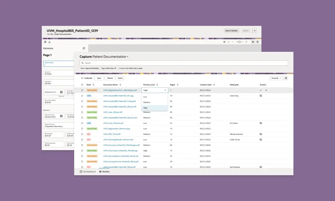
Task: Click the next document arrow button
Action: (x=254, y=31)
